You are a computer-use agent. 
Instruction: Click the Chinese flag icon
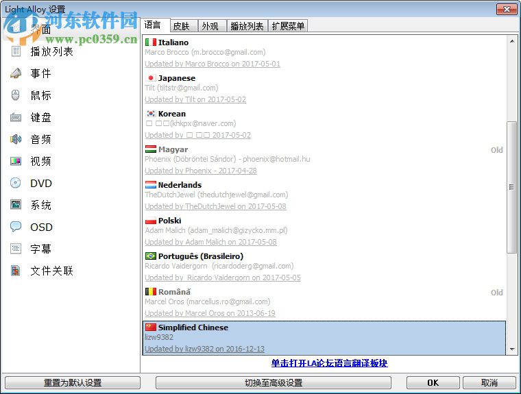151,328
